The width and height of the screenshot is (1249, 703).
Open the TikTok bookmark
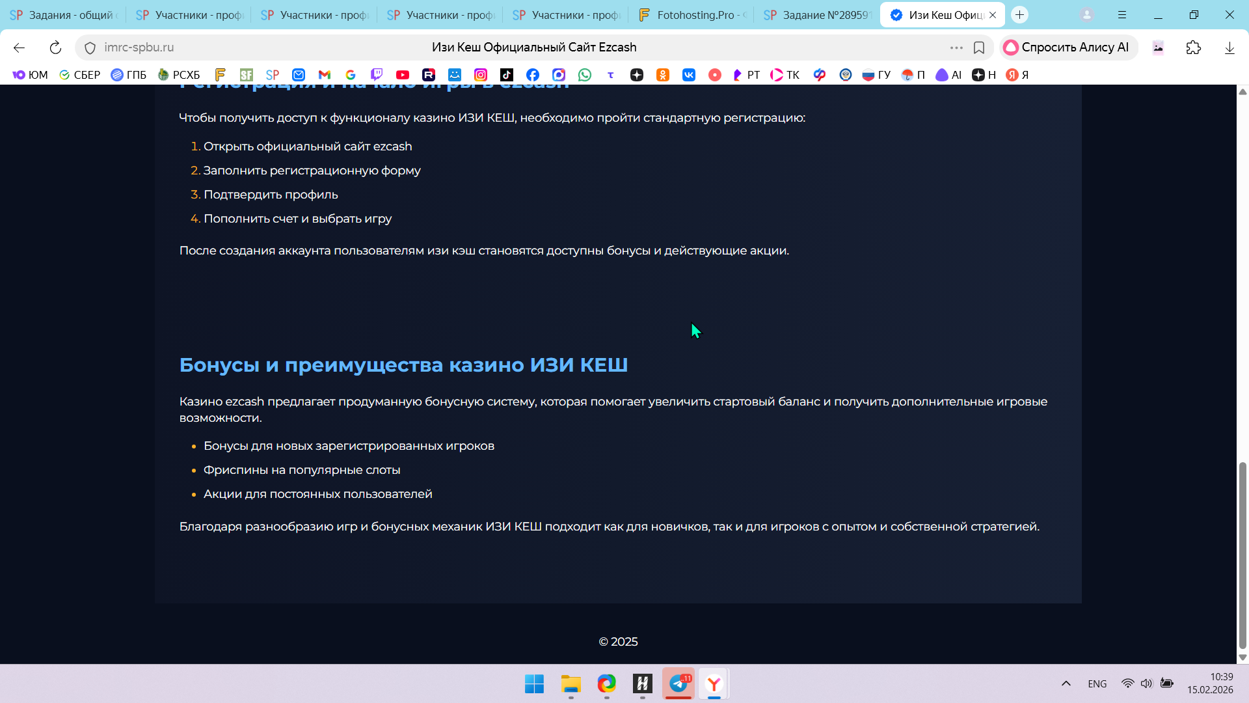click(x=507, y=75)
